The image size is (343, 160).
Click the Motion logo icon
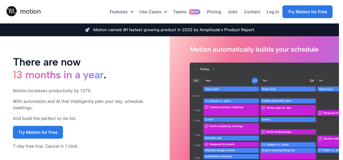(12, 11)
